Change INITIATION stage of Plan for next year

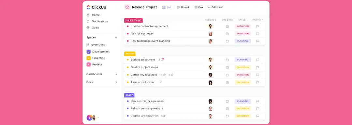coord(243,34)
